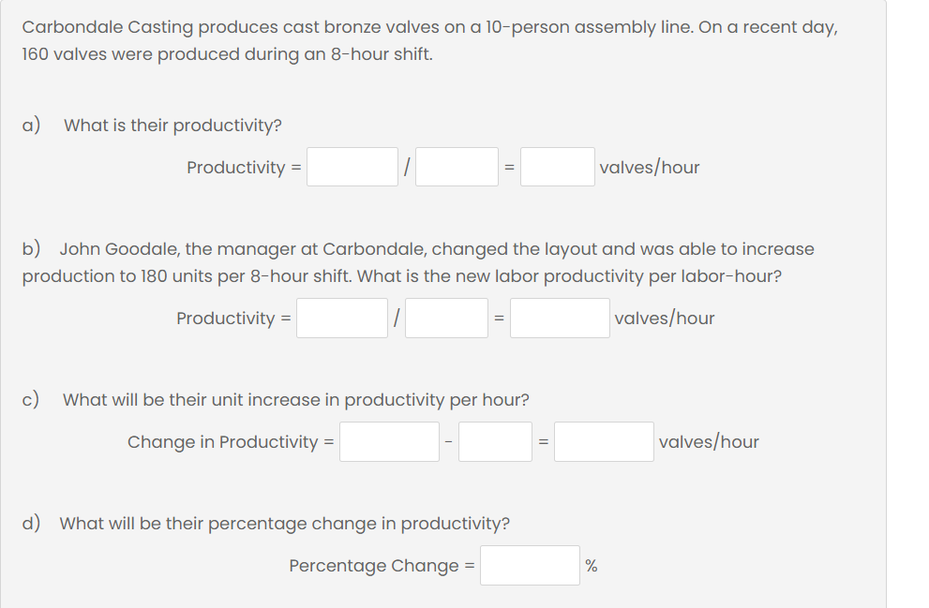The width and height of the screenshot is (929, 608).
Task: Click the 'Percentage Change =' label
Action: 382,566
